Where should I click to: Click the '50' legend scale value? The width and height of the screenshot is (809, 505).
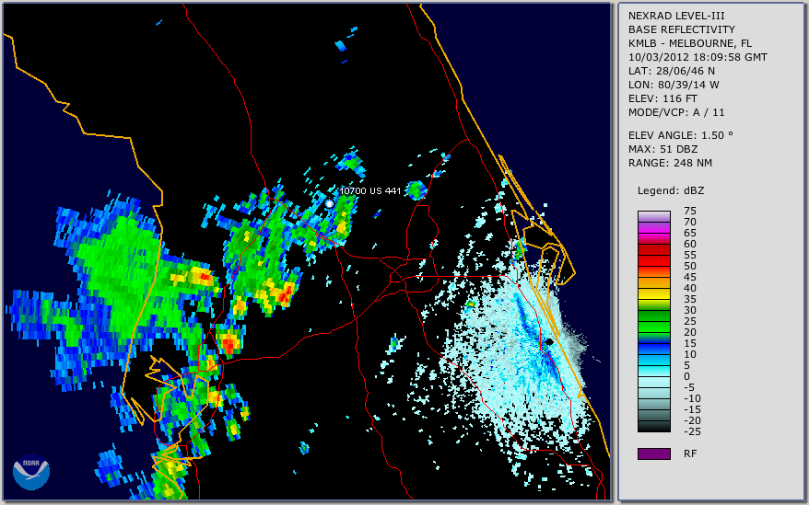(690, 267)
